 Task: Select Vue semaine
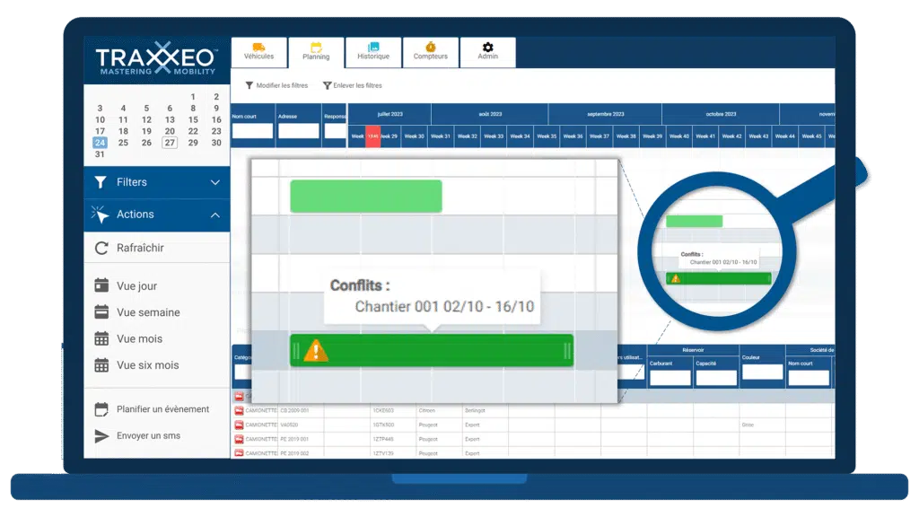148,312
